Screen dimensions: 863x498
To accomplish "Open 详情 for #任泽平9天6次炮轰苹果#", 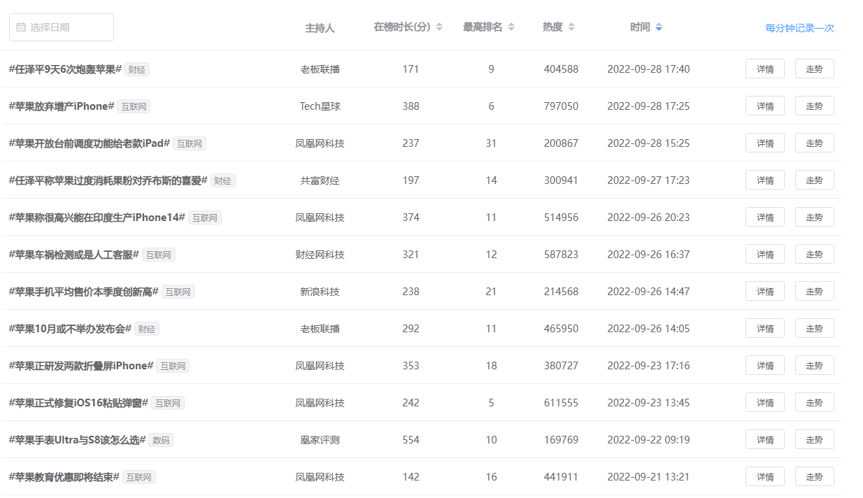I will pyautogui.click(x=764, y=69).
